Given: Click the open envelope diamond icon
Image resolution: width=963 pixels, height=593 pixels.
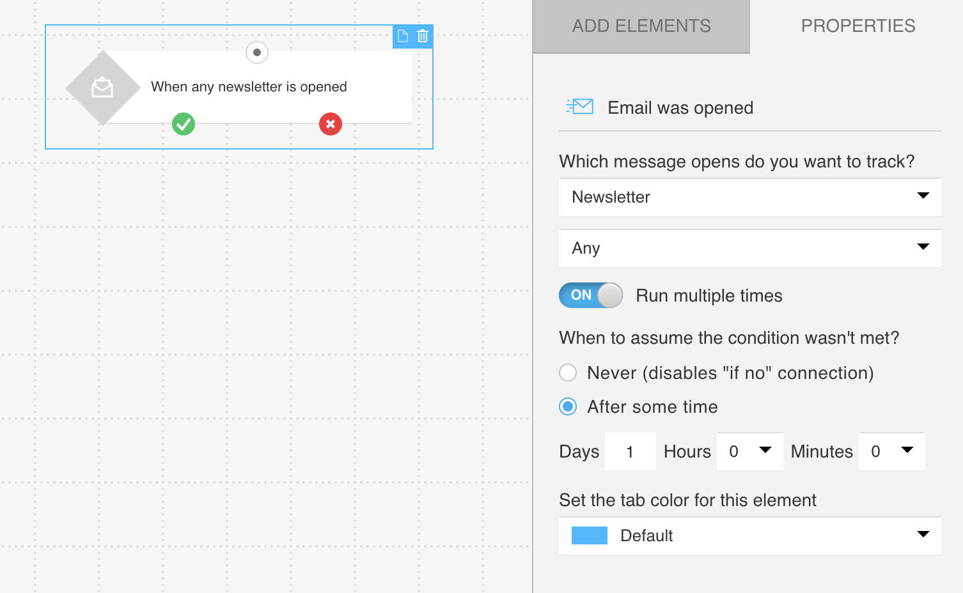Looking at the screenshot, I should pyautogui.click(x=102, y=88).
